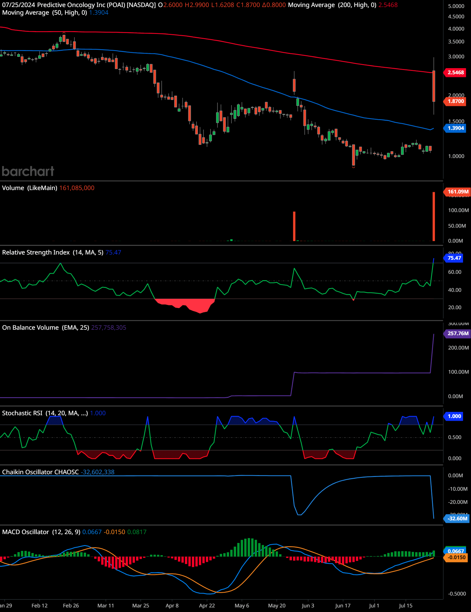Click the Jul 15 date axis label
Image resolution: width=471 pixels, height=612 pixels.
[406, 606]
